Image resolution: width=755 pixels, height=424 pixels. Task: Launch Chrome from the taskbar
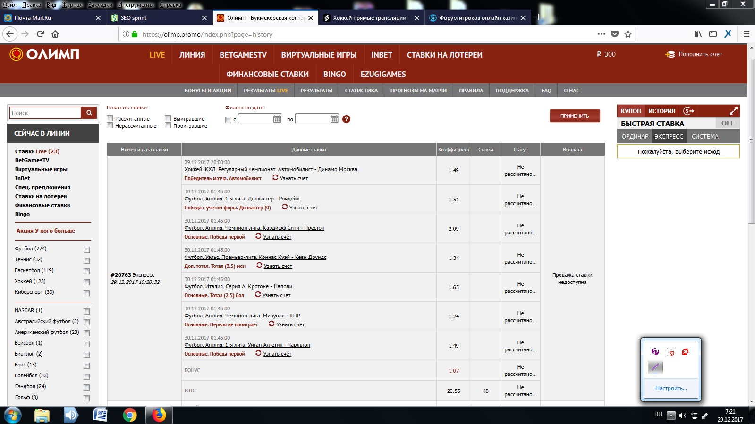tap(129, 415)
